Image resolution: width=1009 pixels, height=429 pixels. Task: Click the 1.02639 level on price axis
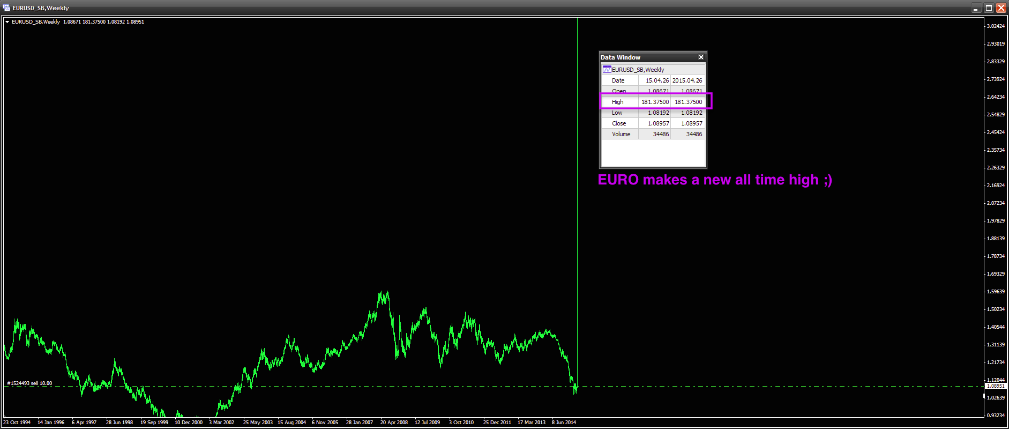tap(996, 398)
